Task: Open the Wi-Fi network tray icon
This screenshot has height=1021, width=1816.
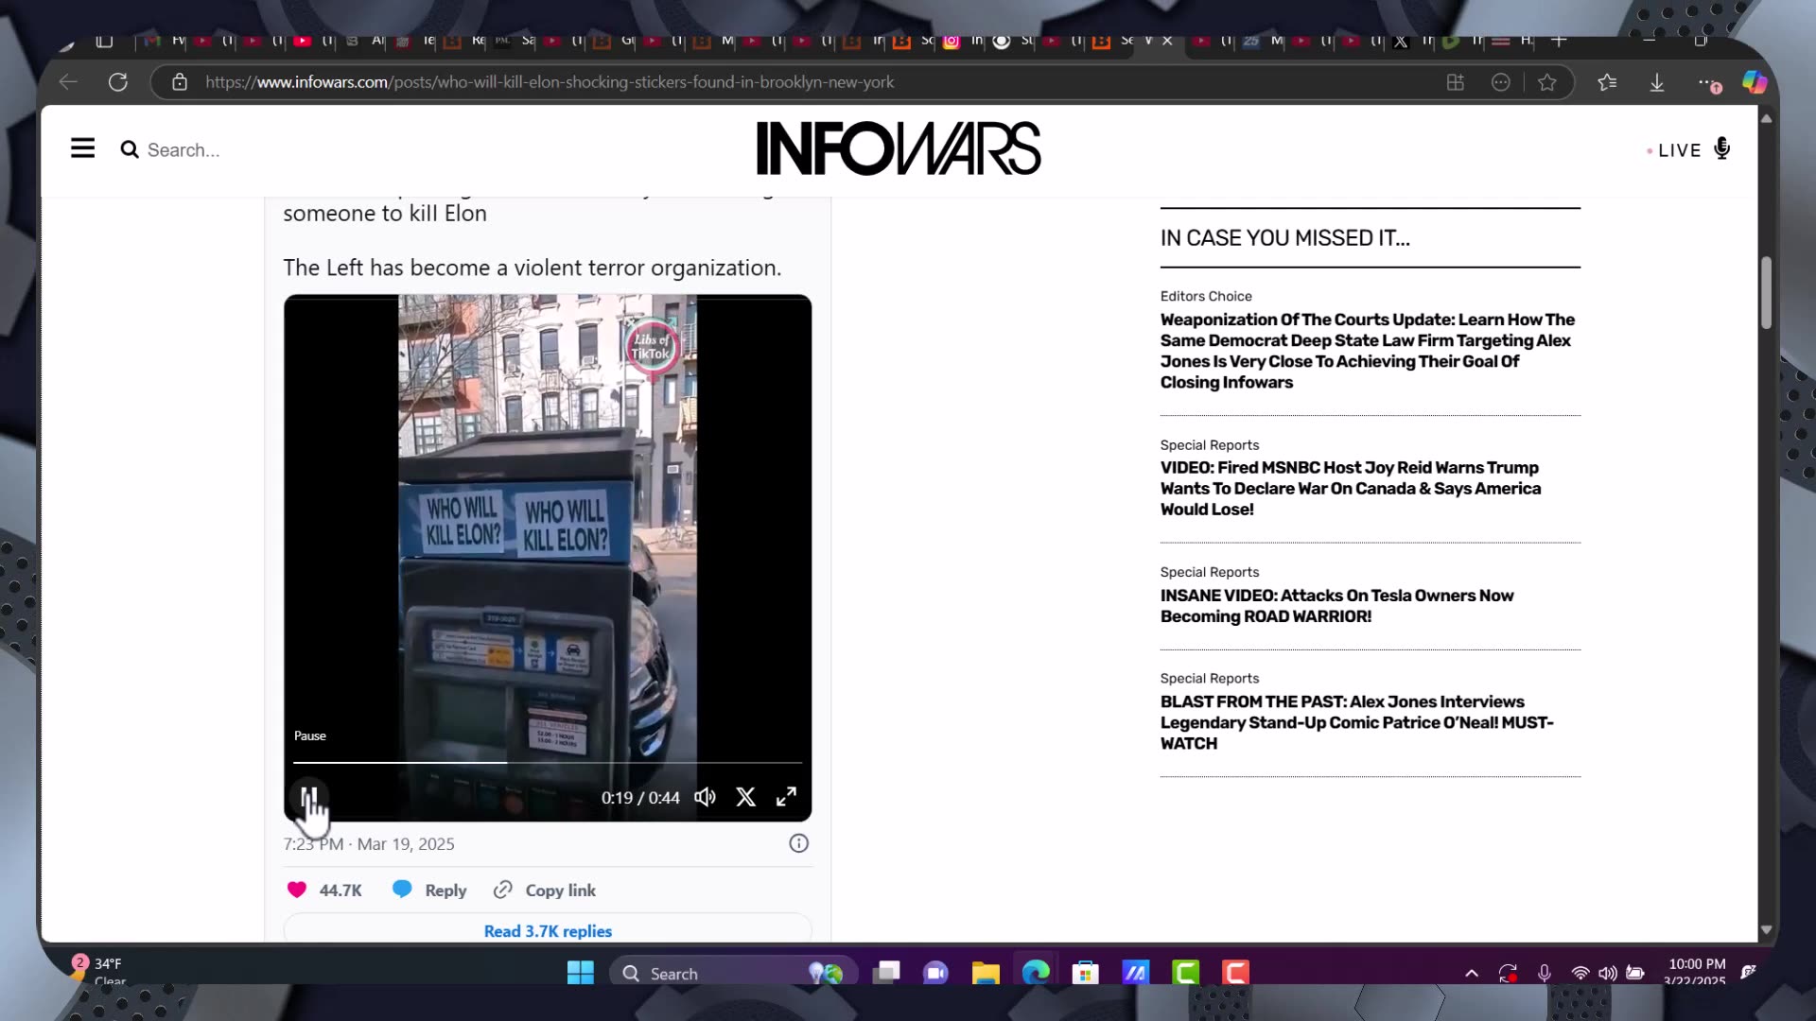Action: (1580, 973)
